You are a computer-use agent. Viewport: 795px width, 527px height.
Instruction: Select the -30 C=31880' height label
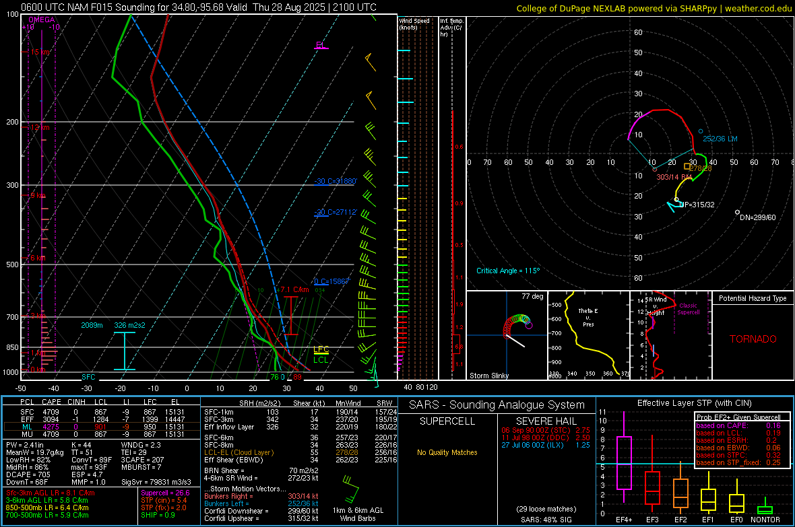pyautogui.click(x=336, y=182)
